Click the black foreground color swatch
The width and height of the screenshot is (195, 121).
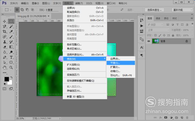click(6, 79)
